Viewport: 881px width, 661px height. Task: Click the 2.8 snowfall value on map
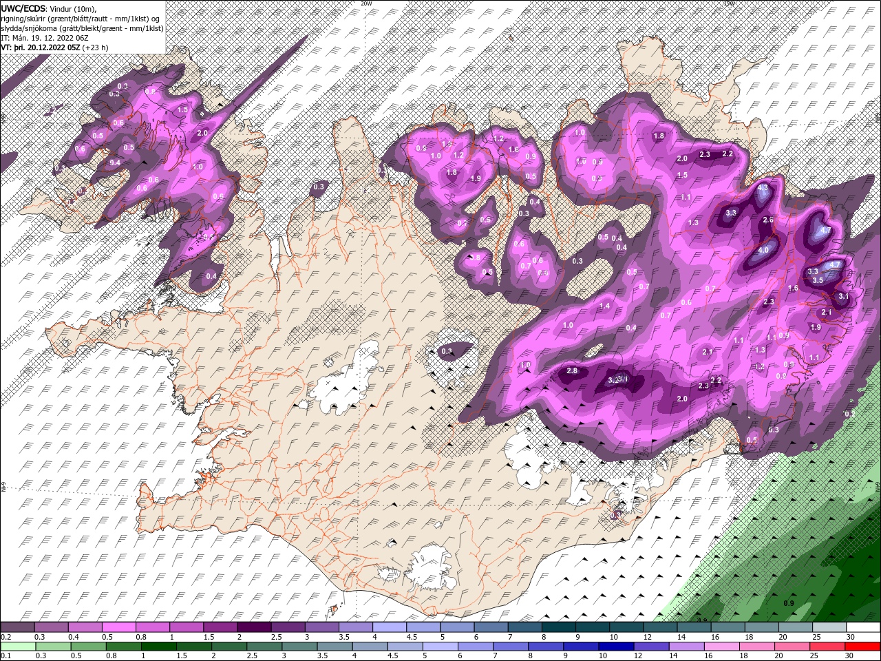pos(572,371)
